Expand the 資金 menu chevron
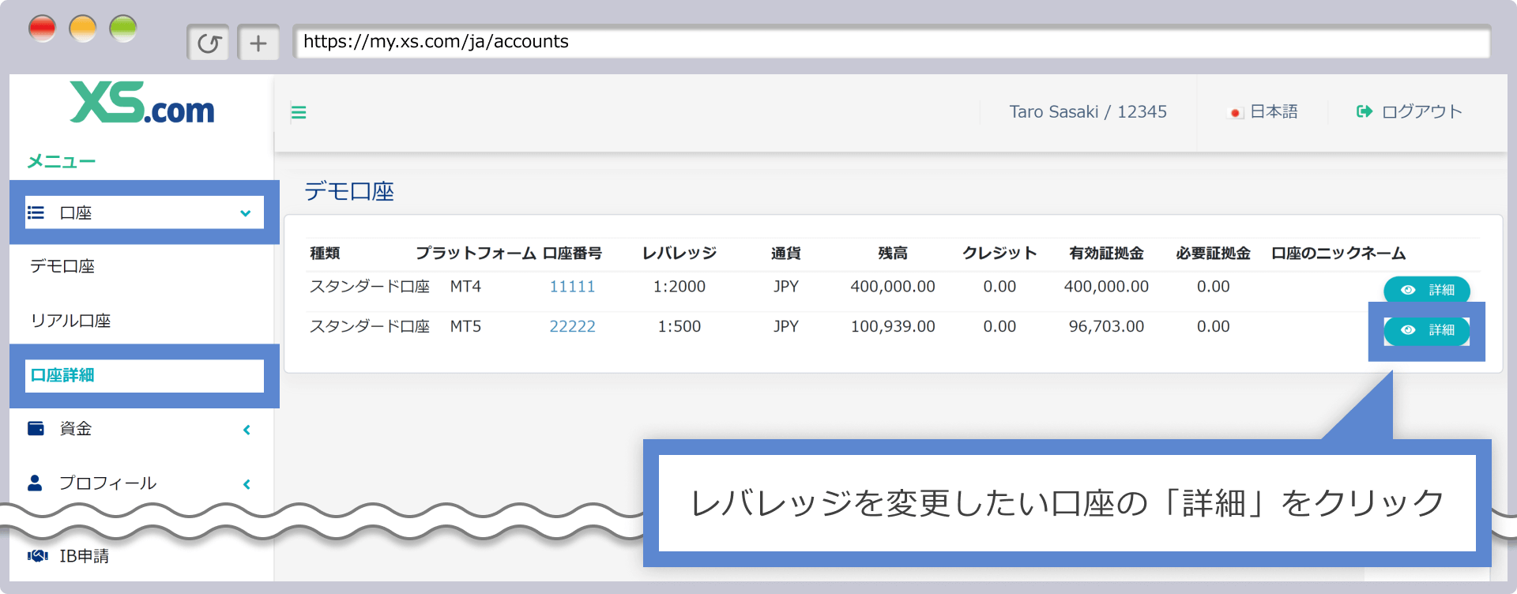Viewport: 1517px width, 594px height. (247, 430)
